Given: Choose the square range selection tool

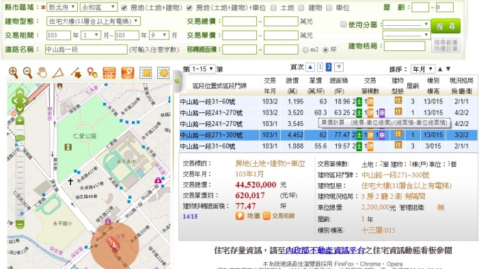Looking at the screenshot, I should pyautogui.click(x=146, y=73).
